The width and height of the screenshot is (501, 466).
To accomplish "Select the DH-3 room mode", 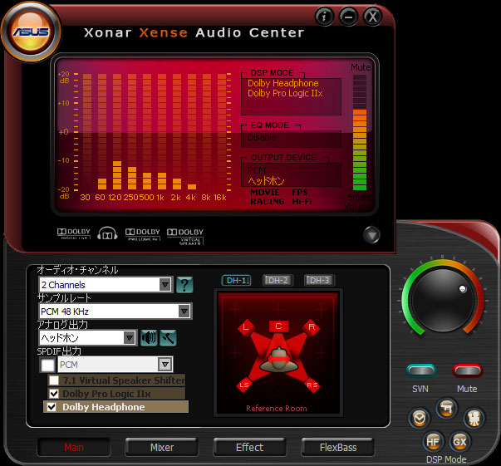I will [319, 281].
